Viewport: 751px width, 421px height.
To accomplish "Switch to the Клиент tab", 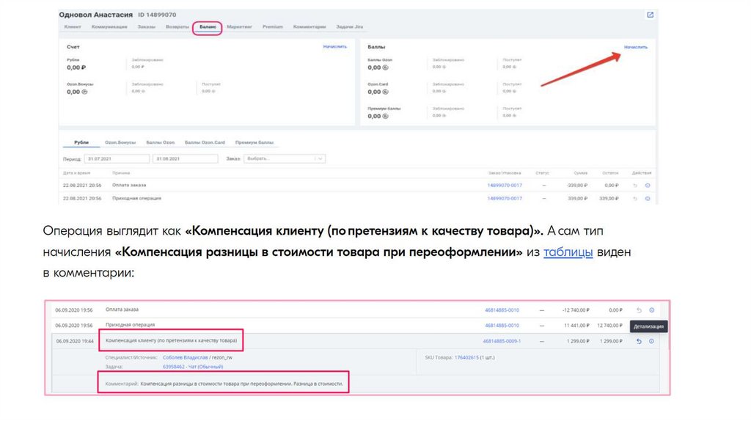I will [73, 27].
